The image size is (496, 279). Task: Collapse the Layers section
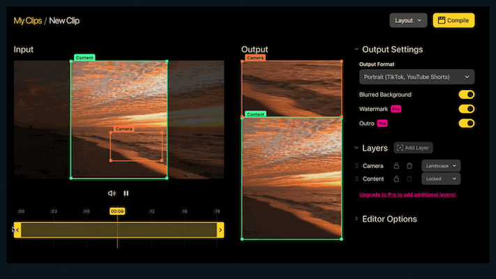coord(356,148)
